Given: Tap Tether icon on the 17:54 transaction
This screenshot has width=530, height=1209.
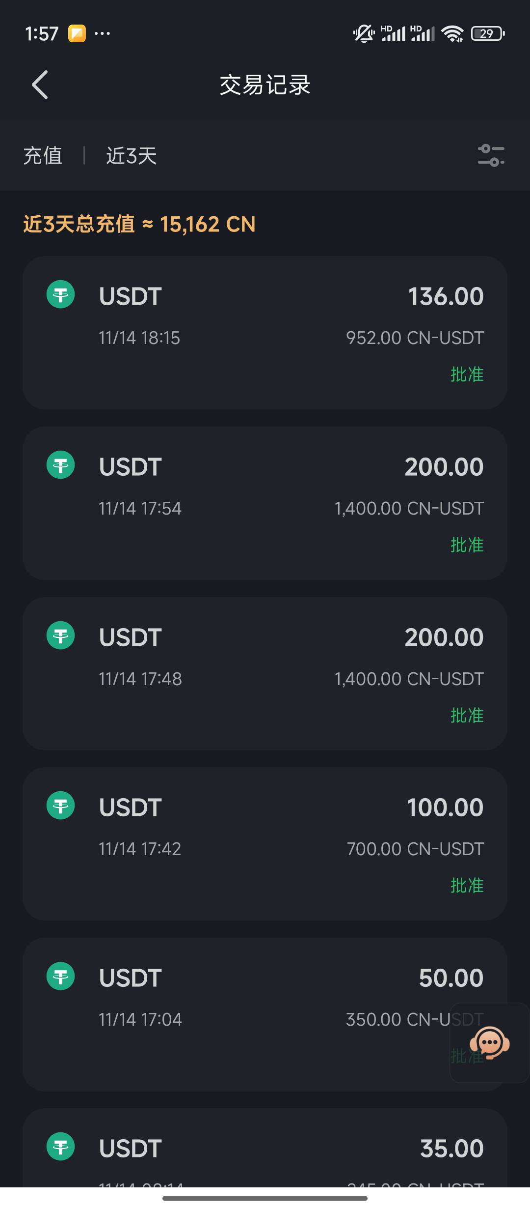Looking at the screenshot, I should click(61, 465).
